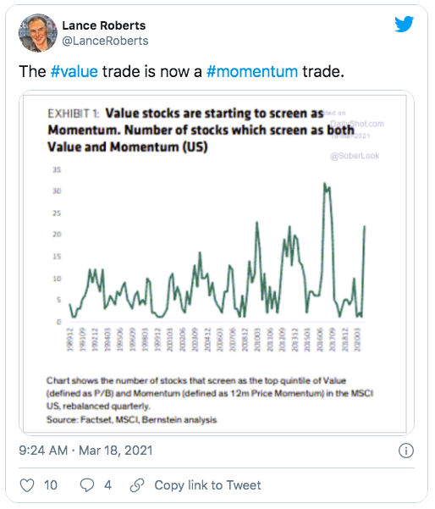Click the chart title Exhibit 1 heading
This screenshot has height=509, width=435.
[x=201, y=130]
